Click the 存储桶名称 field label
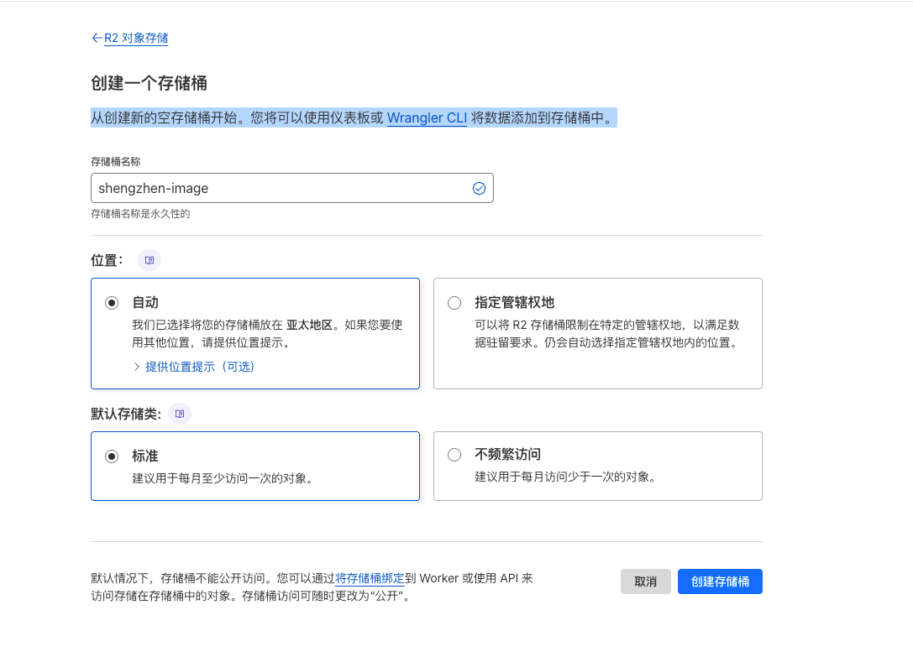This screenshot has height=657, width=913. (x=115, y=161)
